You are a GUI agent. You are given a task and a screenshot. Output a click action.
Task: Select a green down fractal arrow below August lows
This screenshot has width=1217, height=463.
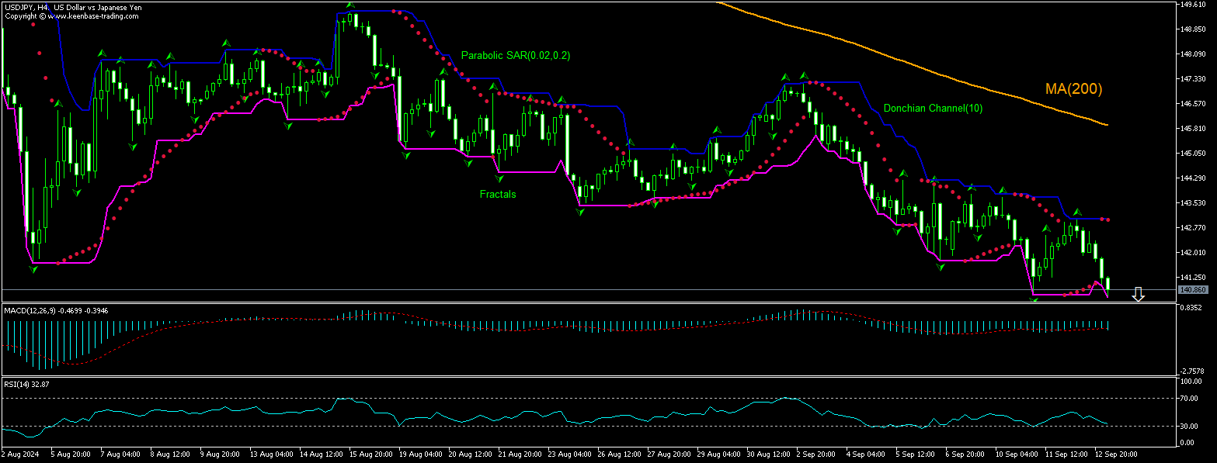point(32,269)
